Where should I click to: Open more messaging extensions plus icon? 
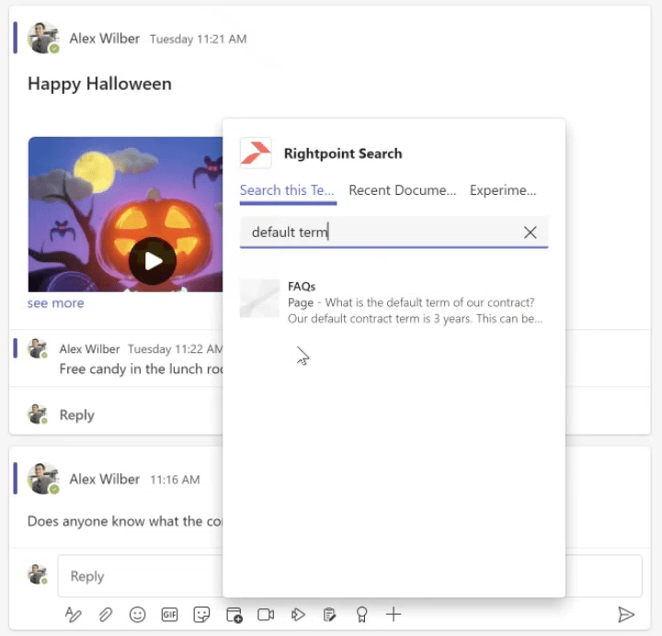[394, 615]
